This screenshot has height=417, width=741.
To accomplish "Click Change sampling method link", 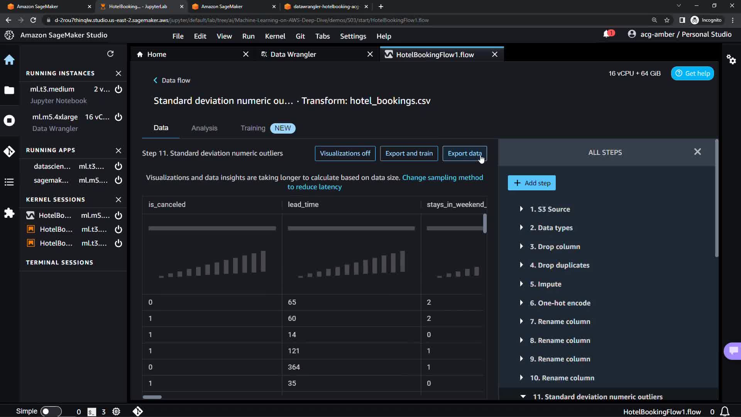I will pos(442,178).
